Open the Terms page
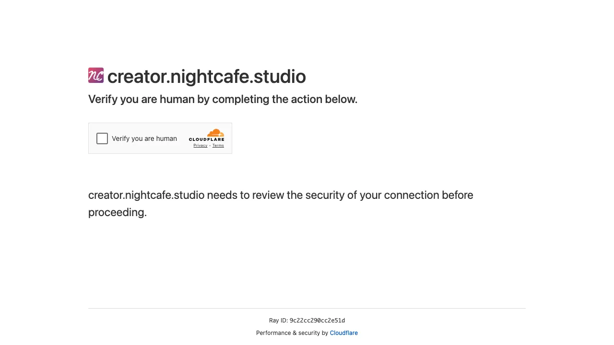The width and height of the screenshot is (614, 345). (218, 145)
